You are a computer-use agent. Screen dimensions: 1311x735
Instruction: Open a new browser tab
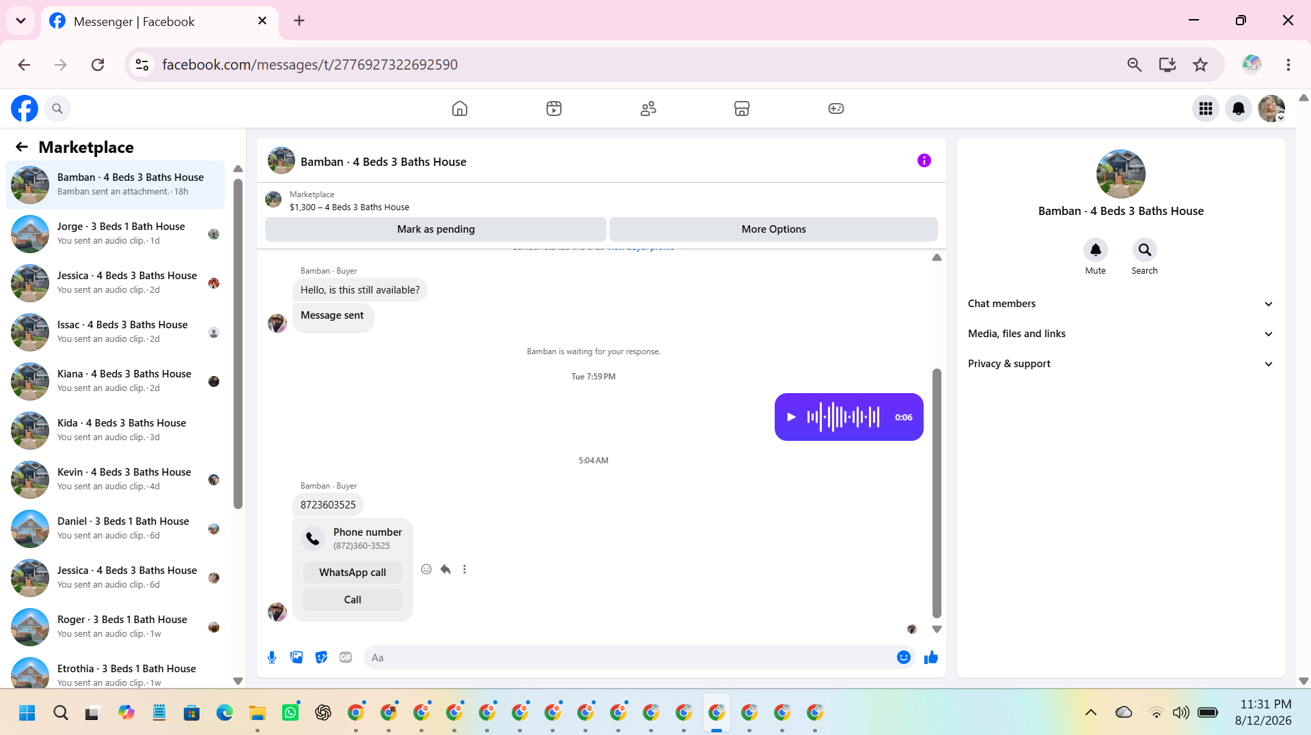click(299, 20)
